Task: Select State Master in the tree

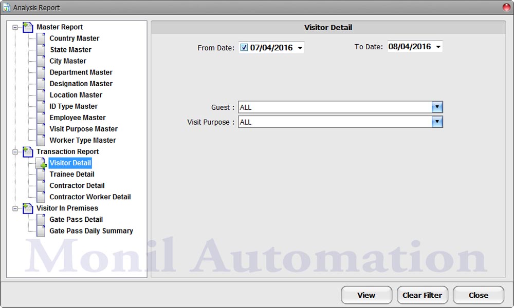Action: pos(71,50)
